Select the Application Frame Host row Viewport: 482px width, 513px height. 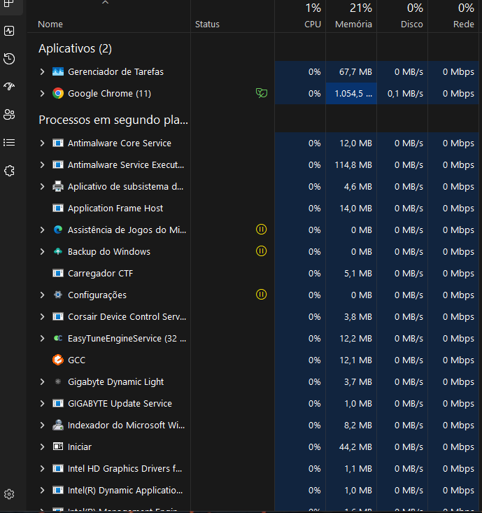[115, 208]
